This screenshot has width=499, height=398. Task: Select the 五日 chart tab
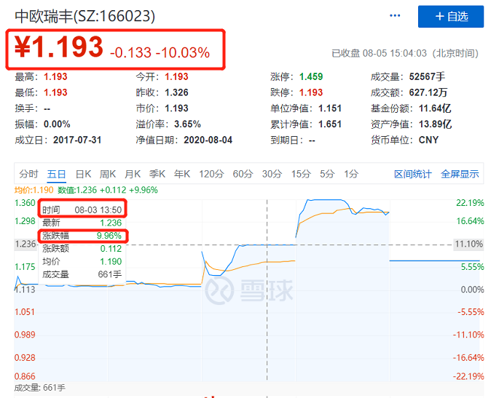[x=56, y=174]
